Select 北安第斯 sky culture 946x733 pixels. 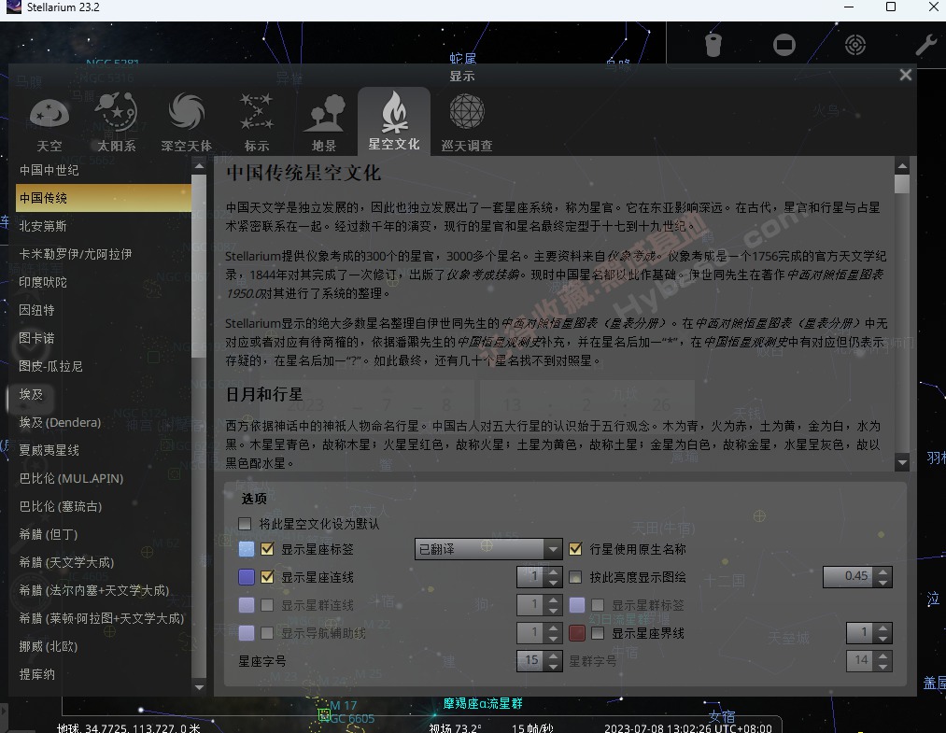click(x=103, y=226)
